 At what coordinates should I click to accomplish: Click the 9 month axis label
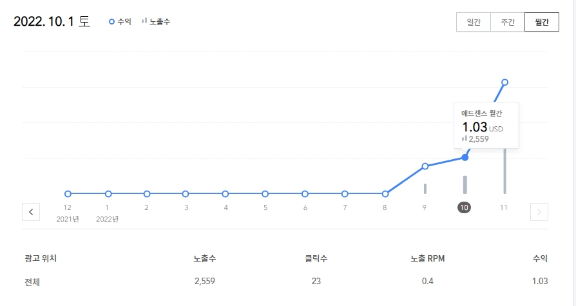pos(425,207)
